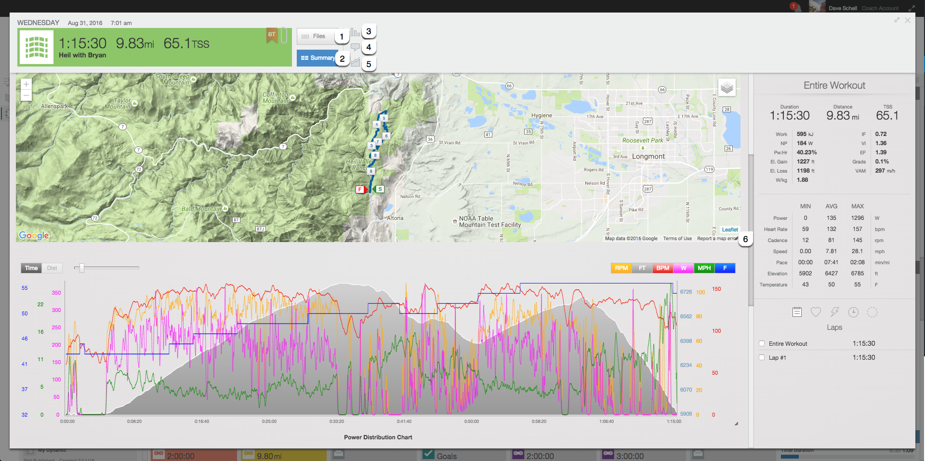
Task: Click the Entire Workout panel heading
Action: pyautogui.click(x=834, y=85)
